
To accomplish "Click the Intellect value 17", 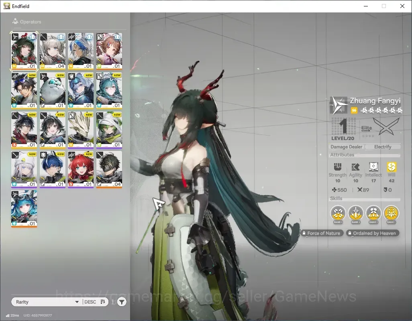I will coord(373,181).
